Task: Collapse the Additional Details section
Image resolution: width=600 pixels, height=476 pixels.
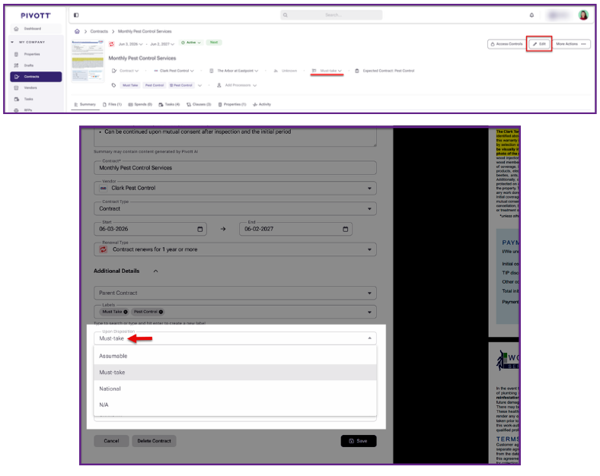Action: 156,271
